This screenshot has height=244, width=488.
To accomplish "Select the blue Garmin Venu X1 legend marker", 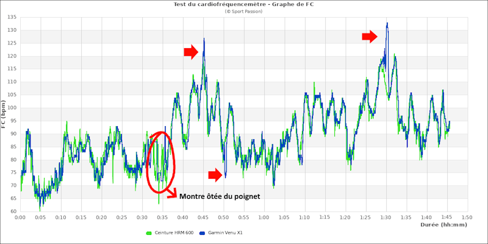I will 203,232.
